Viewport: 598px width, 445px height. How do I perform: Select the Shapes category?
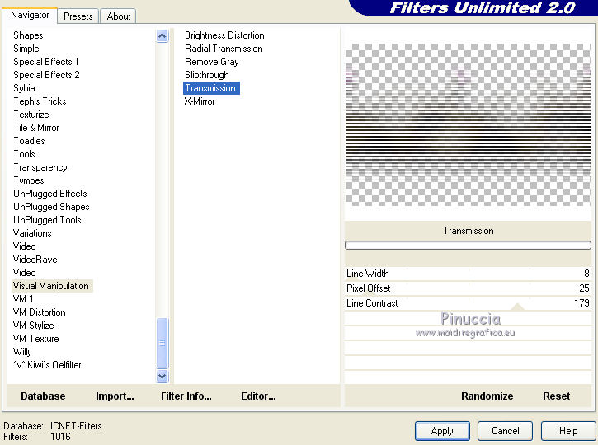(x=28, y=35)
